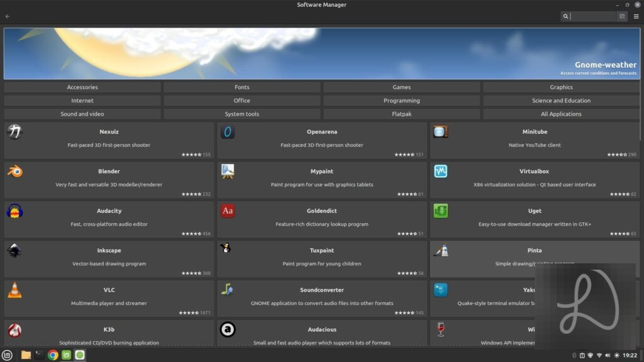Click the VirtualBox icon
Screen dimensions: 644x362
point(440,171)
